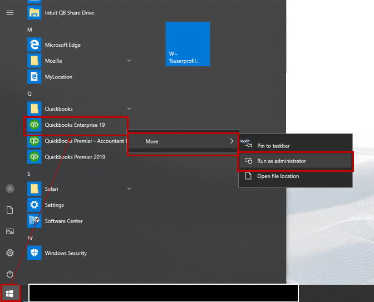Choose Run as administrator
The image size is (374, 302).
pos(296,161)
